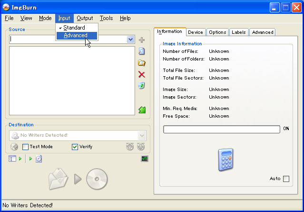Click inside the Source text field

click(68, 40)
